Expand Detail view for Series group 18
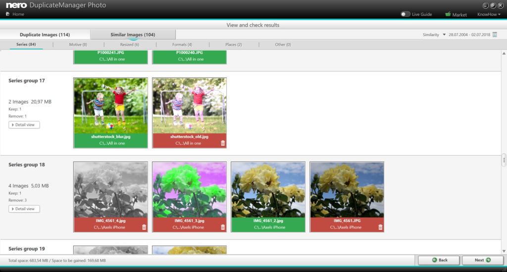The height and width of the screenshot is (272, 507). tap(24, 209)
